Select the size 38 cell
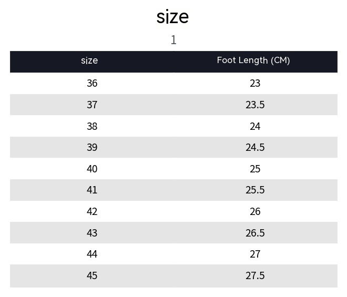This screenshot has height=297, width=347. tap(92, 126)
